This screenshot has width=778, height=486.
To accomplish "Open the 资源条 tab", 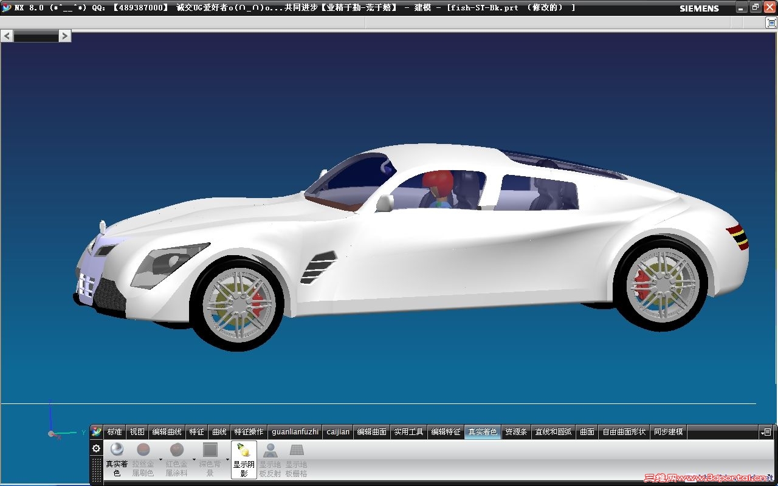I will click(516, 432).
